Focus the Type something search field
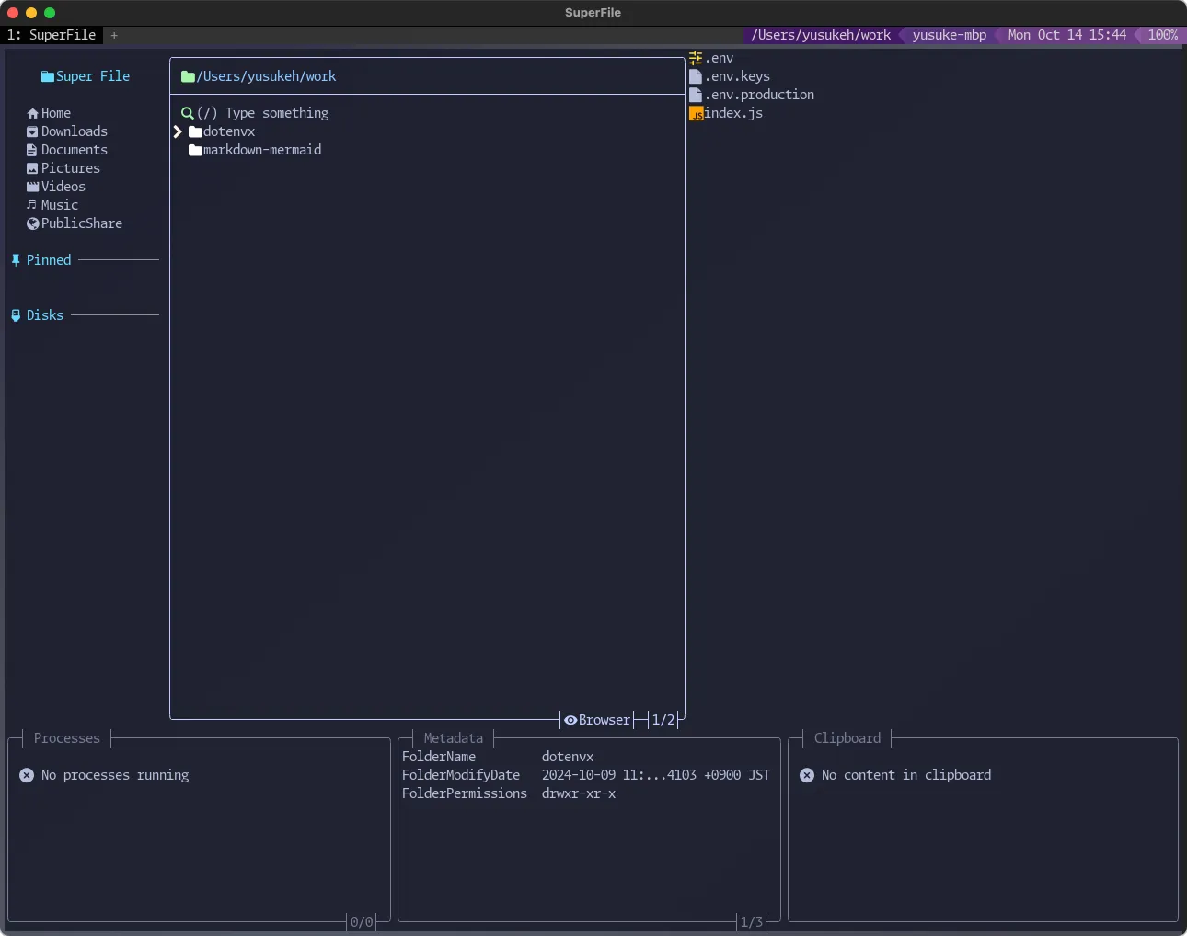Screen dimensions: 1187x936 [277, 113]
